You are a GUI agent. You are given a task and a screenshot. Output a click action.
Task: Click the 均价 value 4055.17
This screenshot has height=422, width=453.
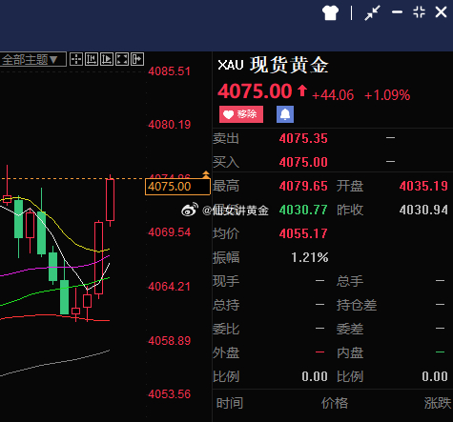click(303, 233)
